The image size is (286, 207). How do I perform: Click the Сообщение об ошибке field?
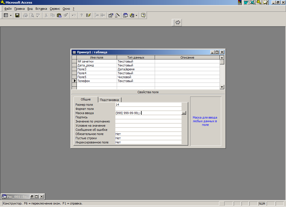click(148, 130)
